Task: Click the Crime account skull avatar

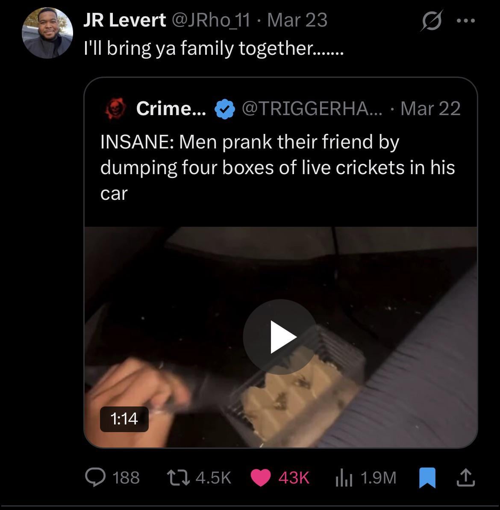Action: tap(115, 109)
